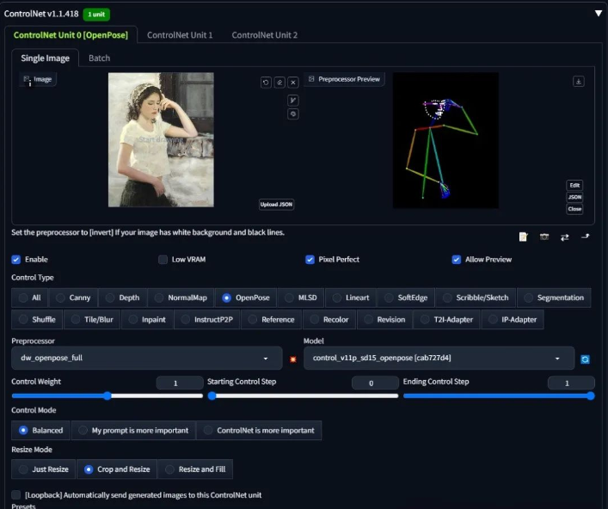Click the Edit button on the preview
608x509 pixels.
tap(574, 186)
